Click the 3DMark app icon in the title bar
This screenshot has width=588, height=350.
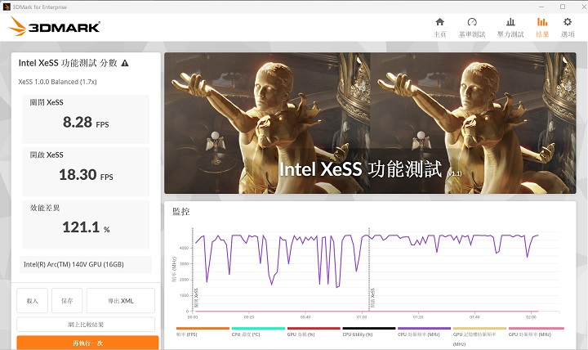pyautogui.click(x=7, y=7)
